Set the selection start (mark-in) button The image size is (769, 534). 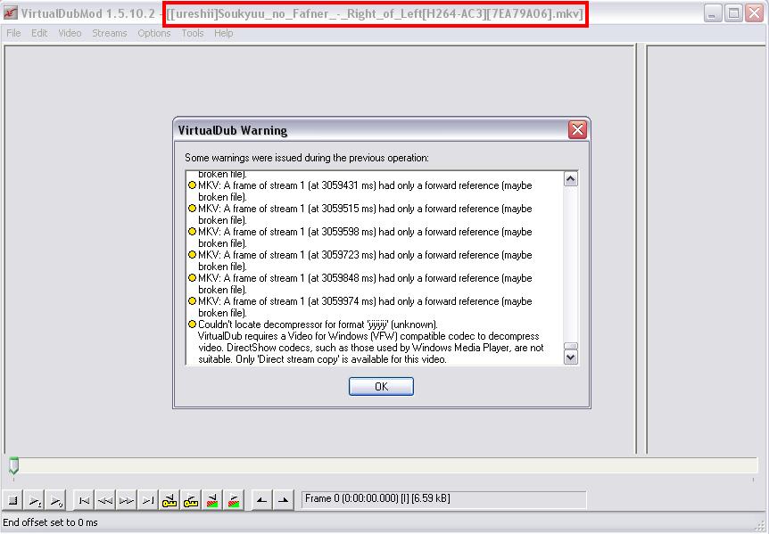pos(262,500)
